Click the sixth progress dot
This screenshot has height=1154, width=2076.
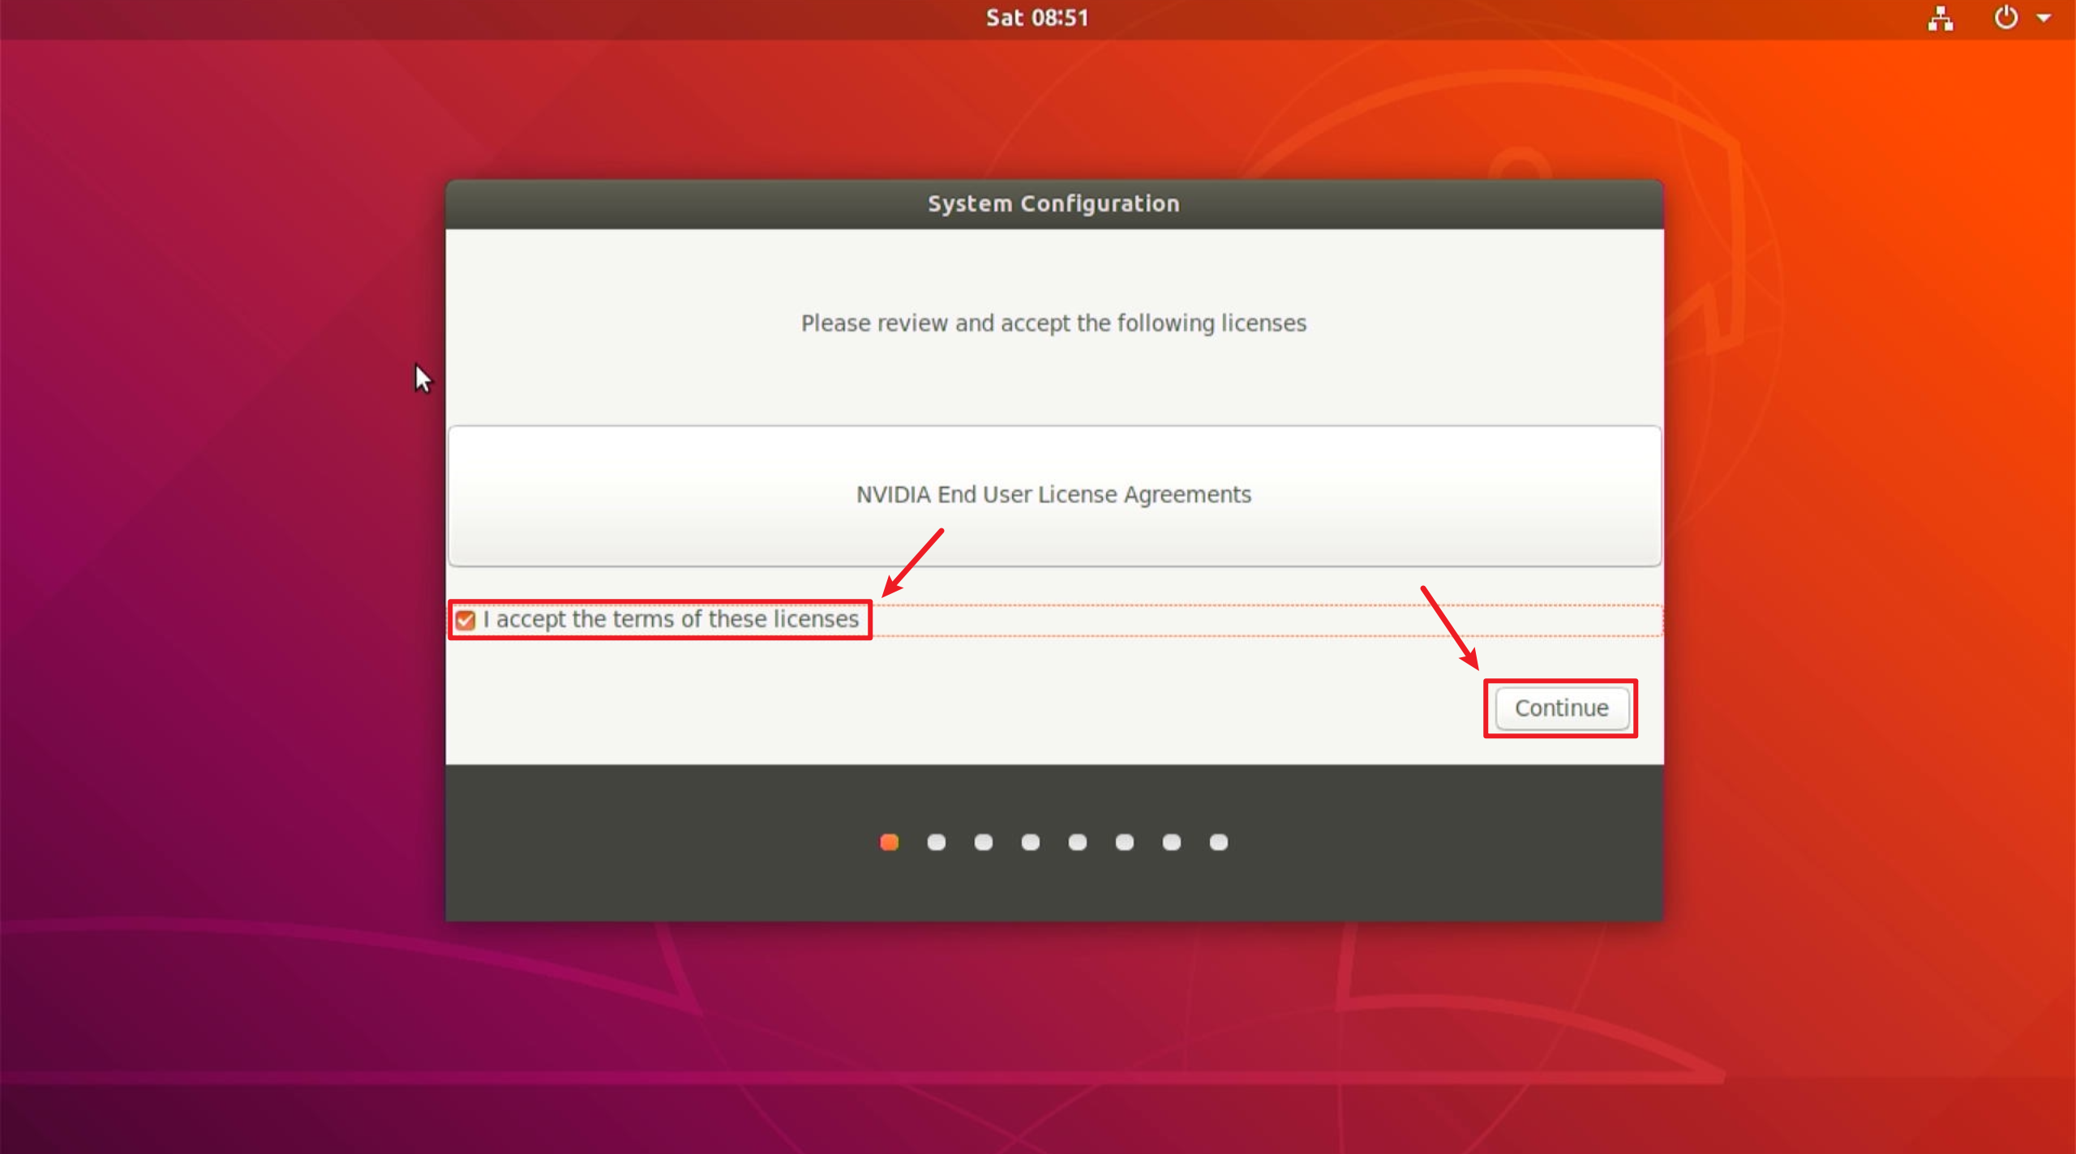(1124, 842)
